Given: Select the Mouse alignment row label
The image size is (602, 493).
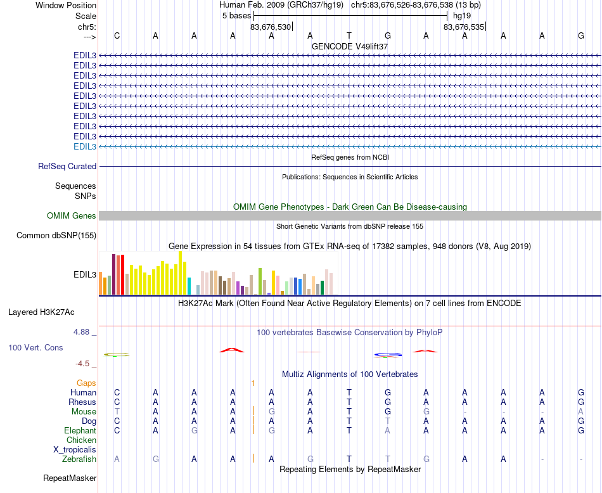Looking at the screenshot, I should [x=84, y=412].
